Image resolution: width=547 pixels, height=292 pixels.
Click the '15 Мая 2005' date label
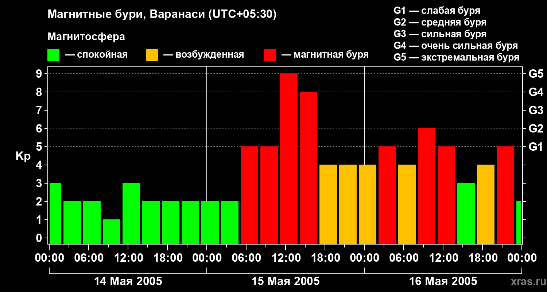tap(286, 281)
